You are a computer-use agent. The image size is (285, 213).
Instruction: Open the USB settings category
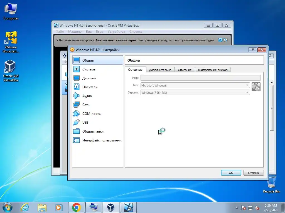[98, 122]
